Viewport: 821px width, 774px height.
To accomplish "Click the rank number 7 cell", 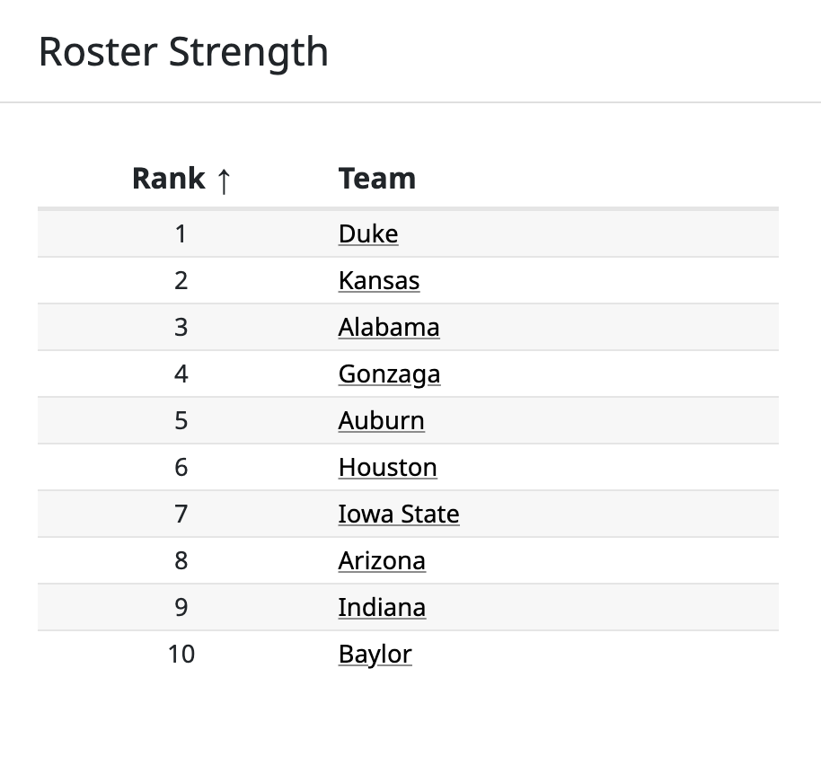I will (x=181, y=514).
